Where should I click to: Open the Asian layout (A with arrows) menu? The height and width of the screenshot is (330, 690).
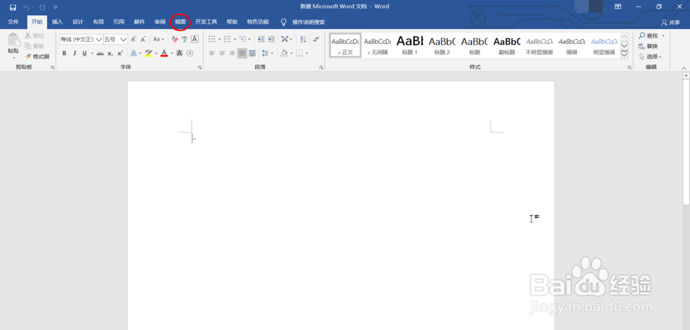click(x=285, y=39)
